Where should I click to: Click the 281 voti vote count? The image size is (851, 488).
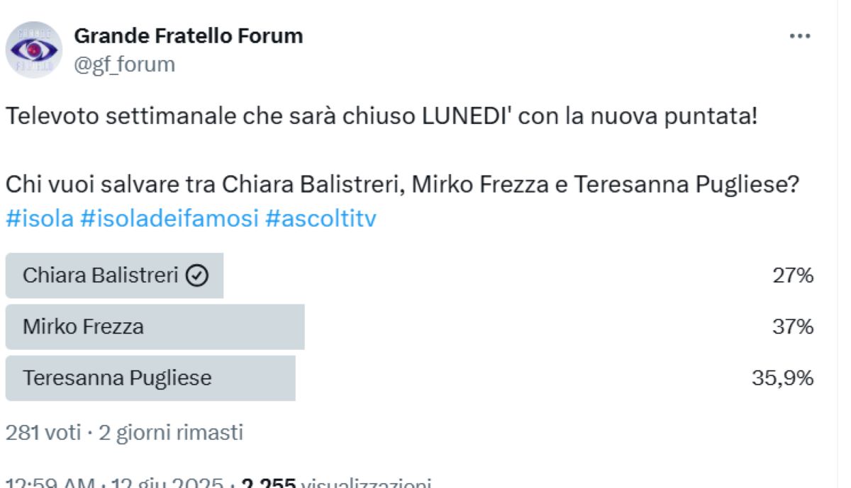pos(43,432)
